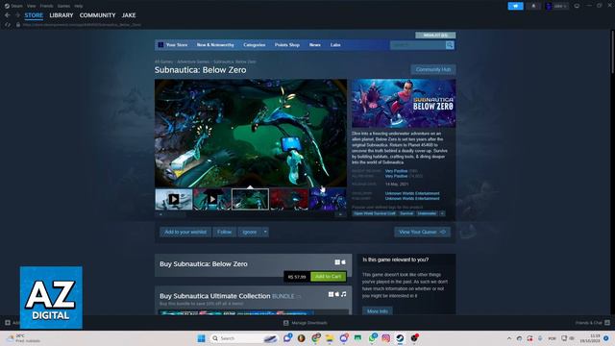The width and height of the screenshot is (615, 346).
Task: Select the Underwater tag
Action: pyautogui.click(x=427, y=213)
